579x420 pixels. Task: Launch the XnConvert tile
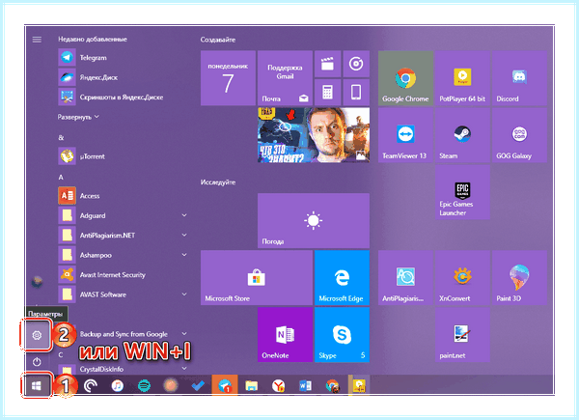(462, 278)
